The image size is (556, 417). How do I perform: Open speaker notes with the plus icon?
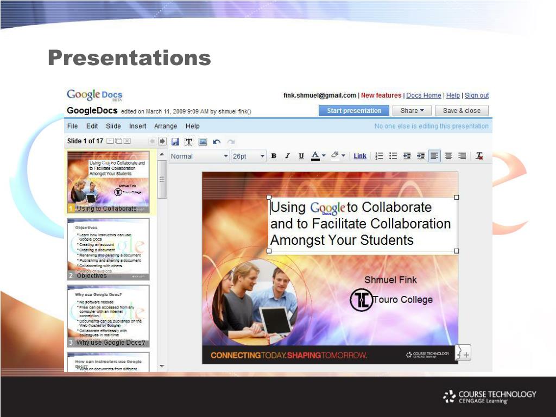tap(464, 353)
